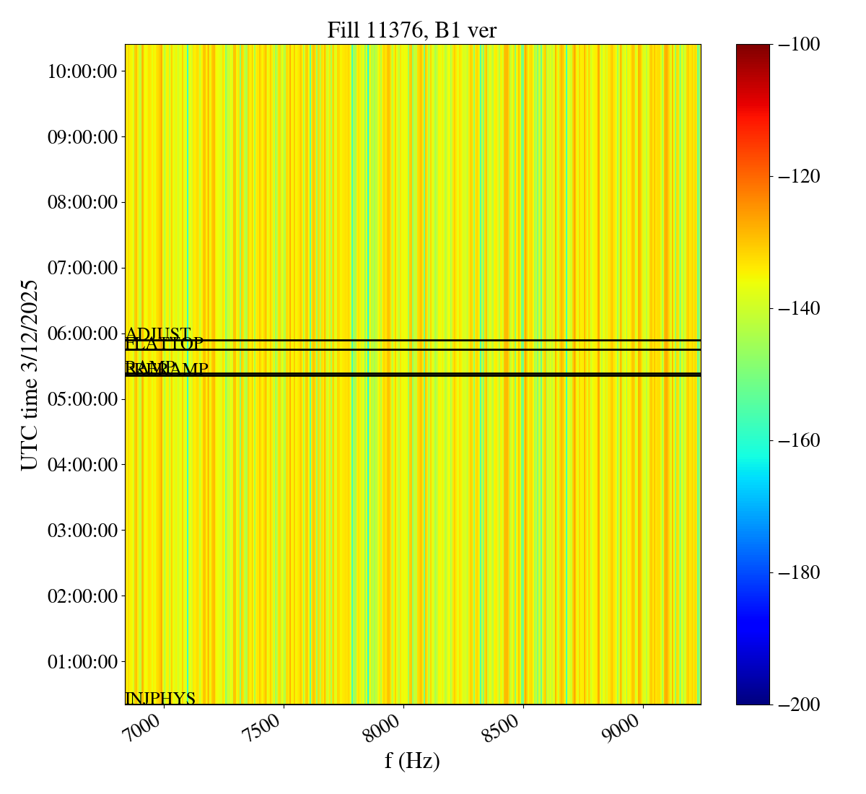Select the 07:00:00 time tick label

click(82, 269)
